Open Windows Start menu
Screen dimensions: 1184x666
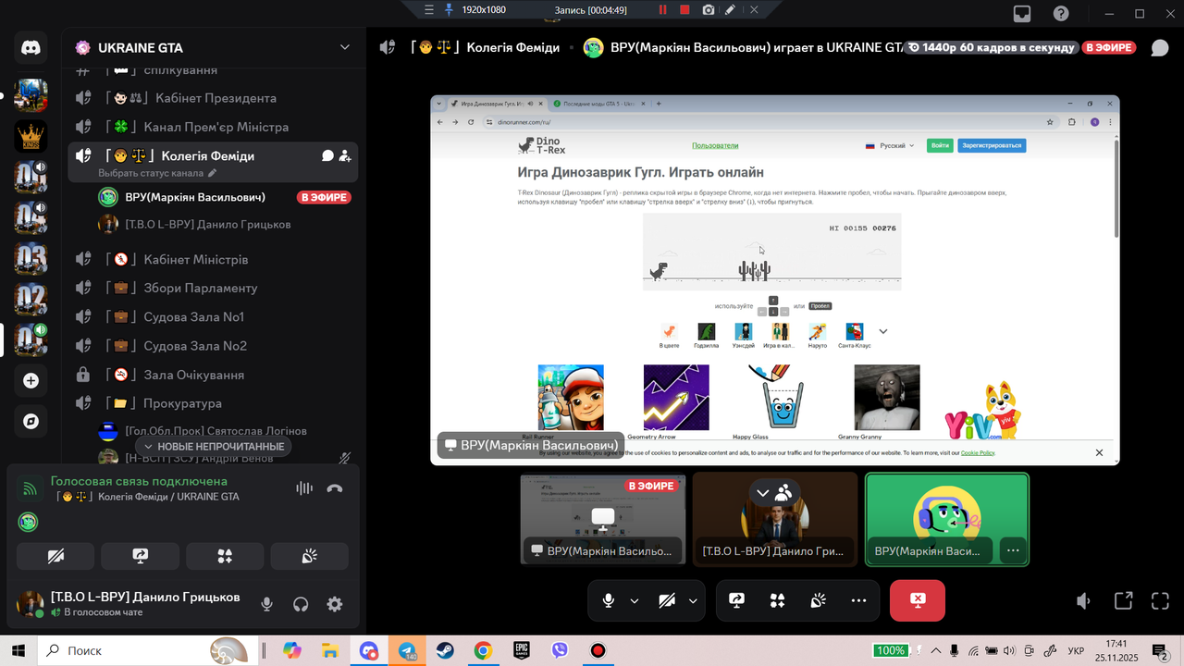[x=18, y=650]
